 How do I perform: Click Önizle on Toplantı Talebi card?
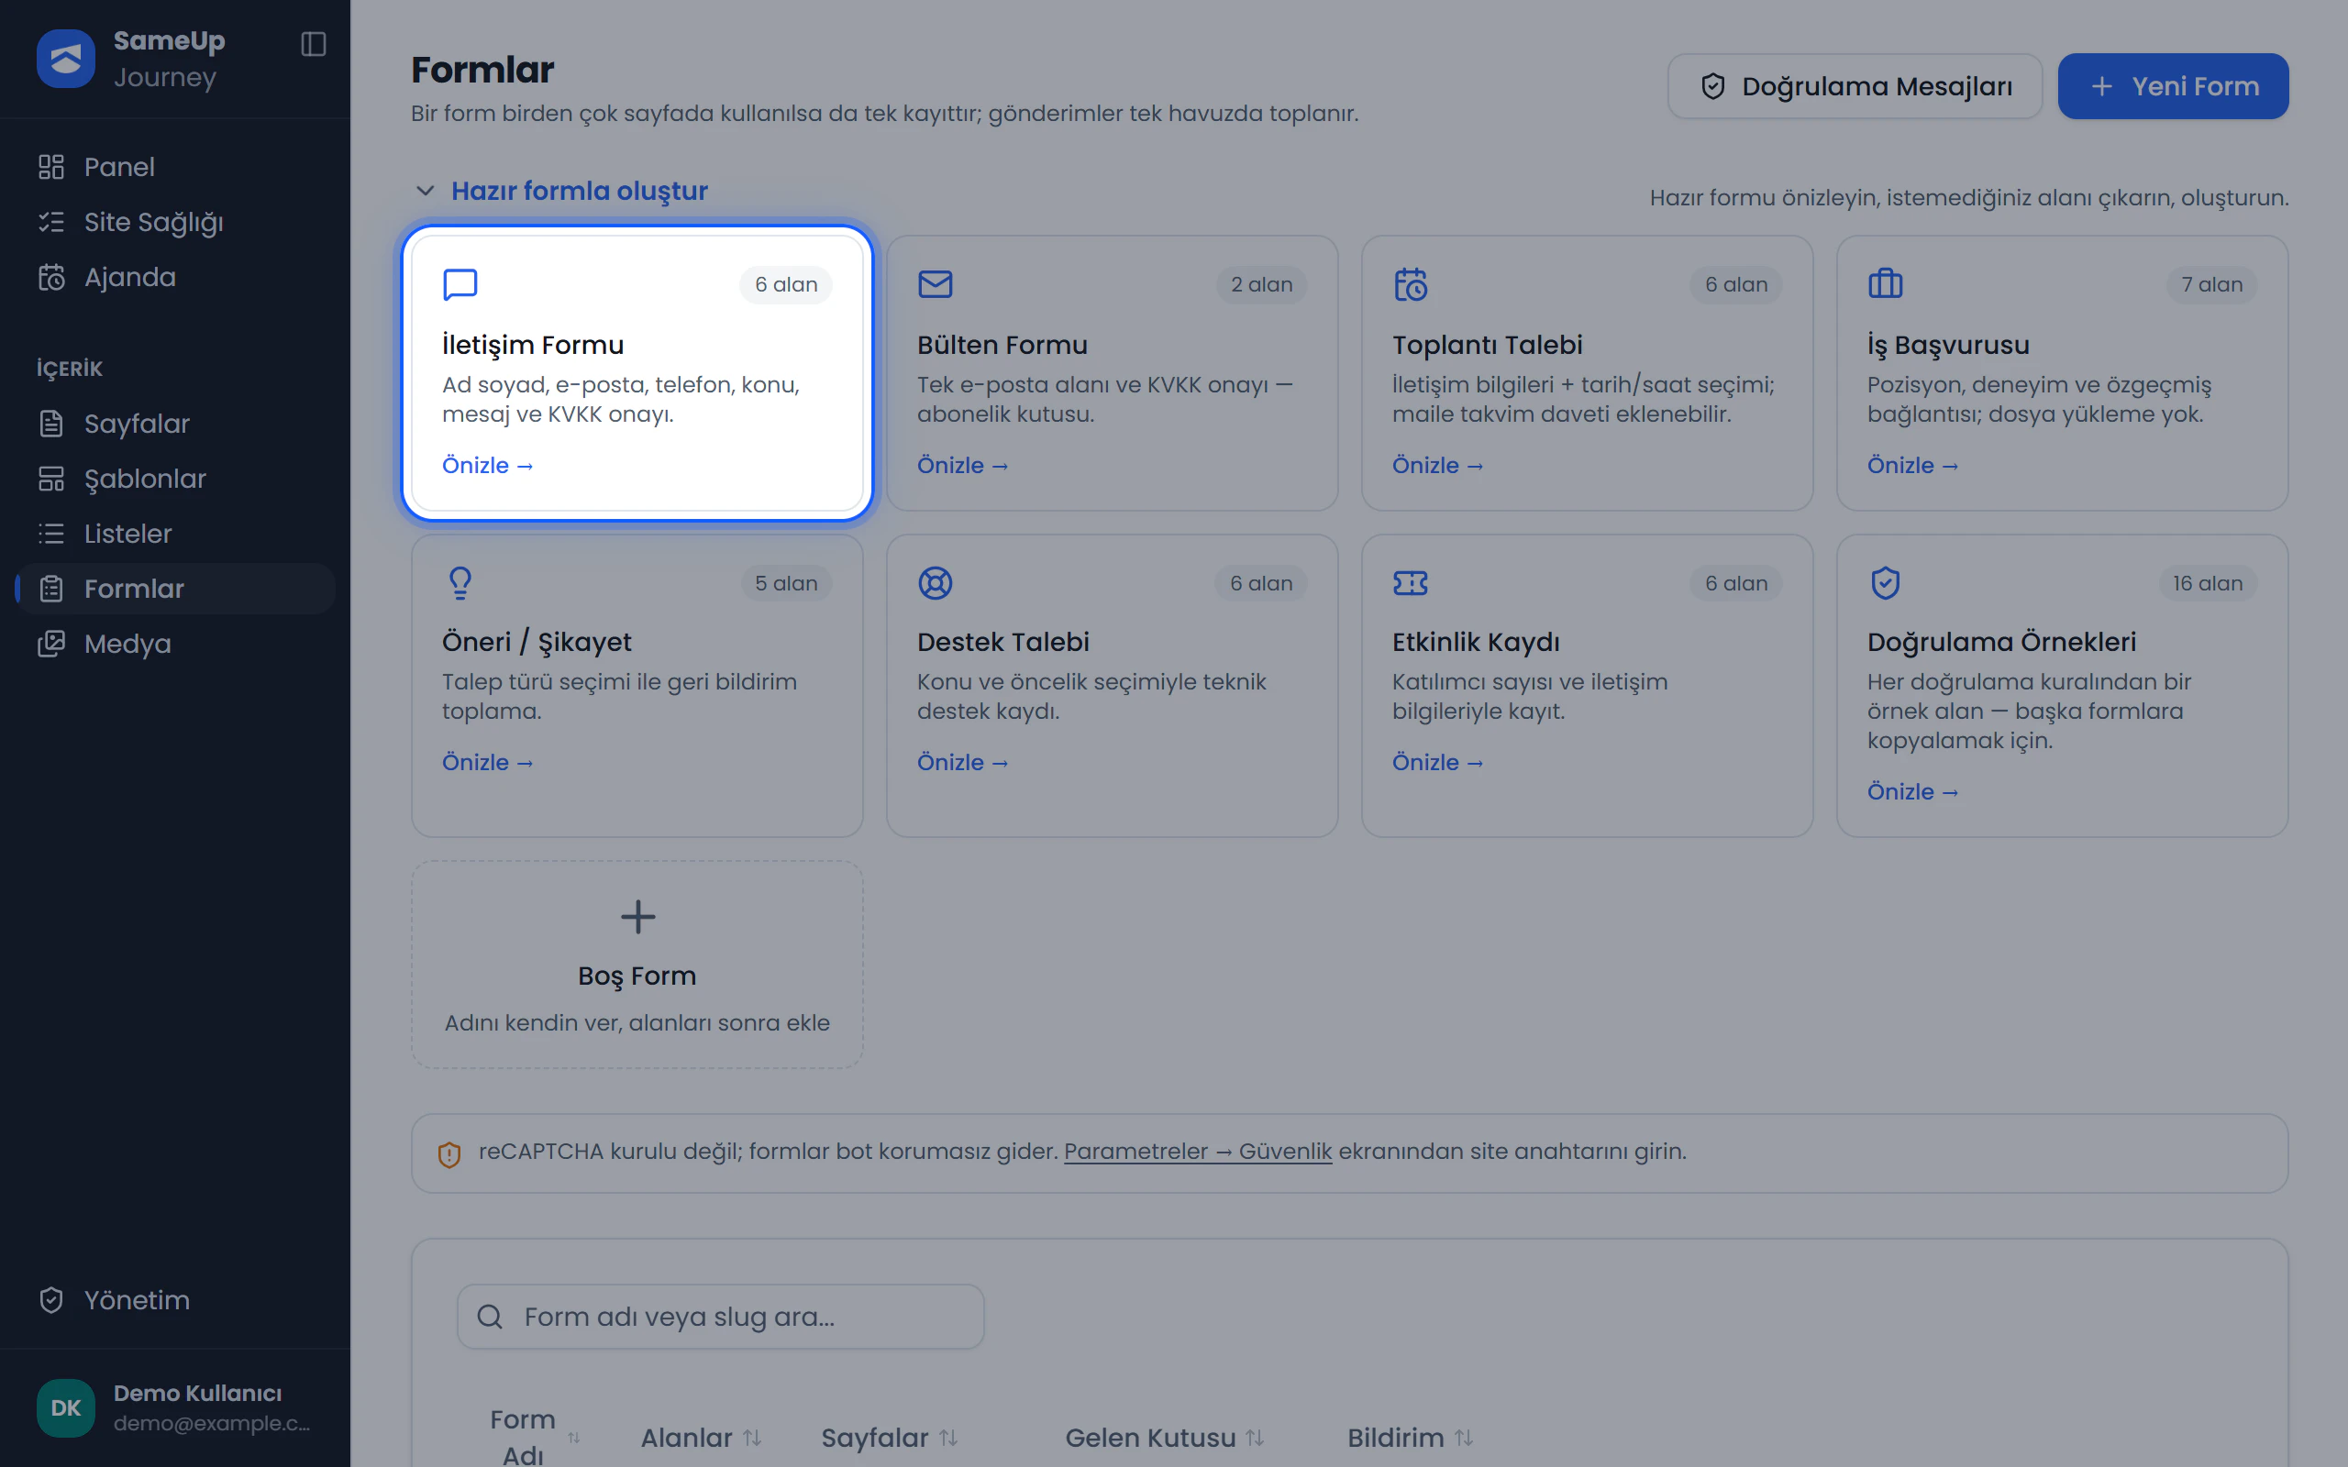click(x=1438, y=466)
